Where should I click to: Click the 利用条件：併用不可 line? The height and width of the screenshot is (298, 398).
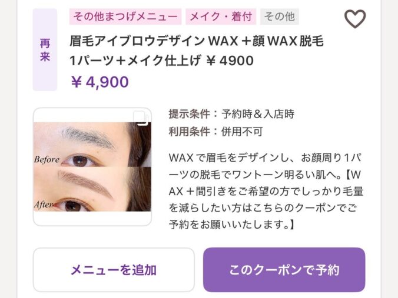tap(215, 132)
